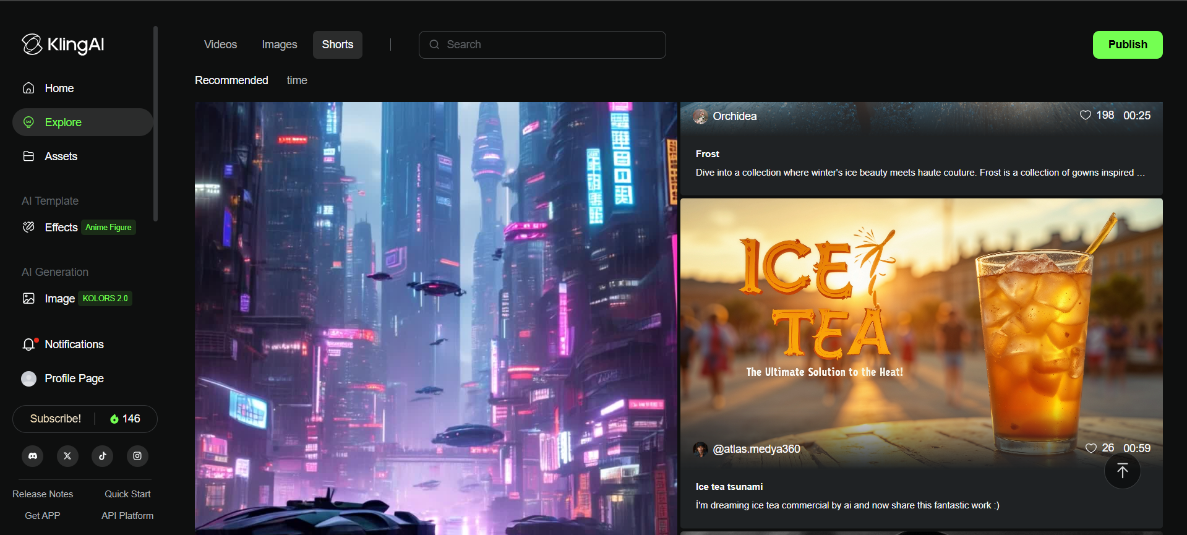Open the Effects AI template
Screen dimensions: 1187x535
click(x=61, y=228)
